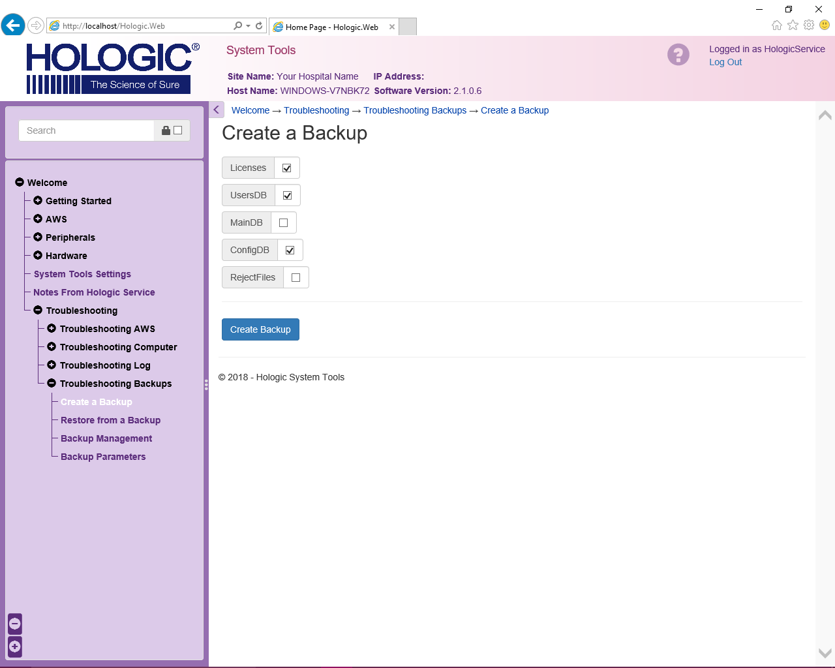This screenshot has height=668, width=835.
Task: Expand all tree nodes with the plus icon
Action: pos(14,646)
